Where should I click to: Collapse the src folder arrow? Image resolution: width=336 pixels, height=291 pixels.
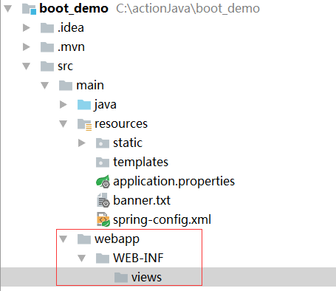(27, 66)
